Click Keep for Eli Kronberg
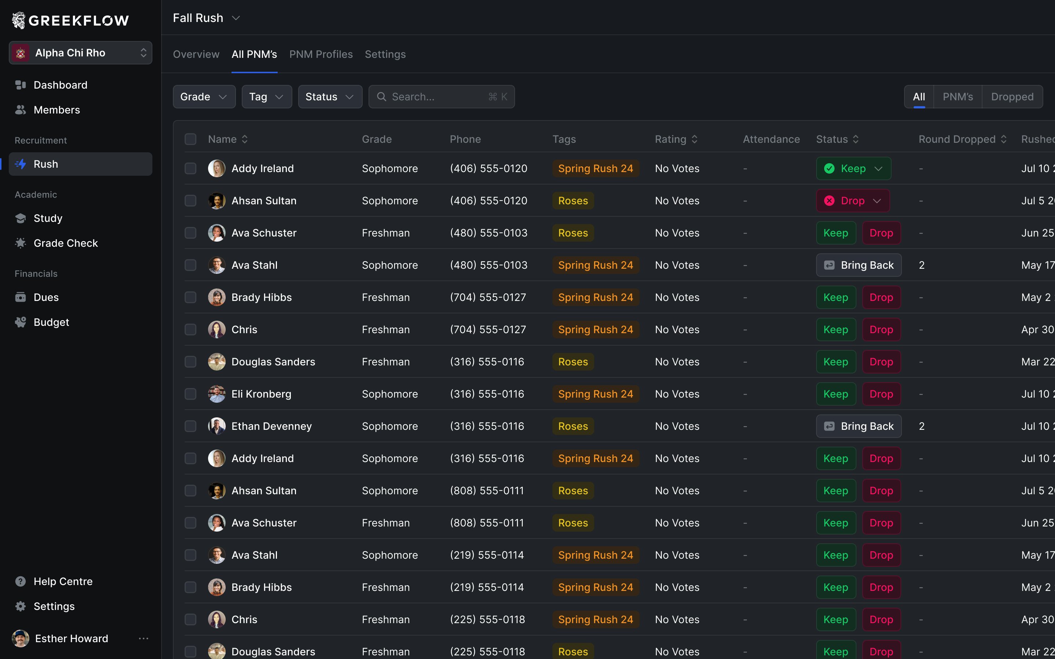 pyautogui.click(x=836, y=394)
